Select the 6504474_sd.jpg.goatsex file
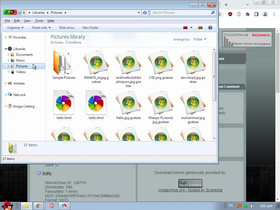 pyautogui.click(x=96, y=63)
